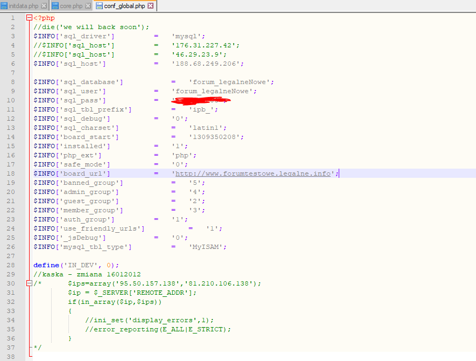Click the save icon on core.php tab
Viewport: 476px width, 361px height.
pos(55,6)
